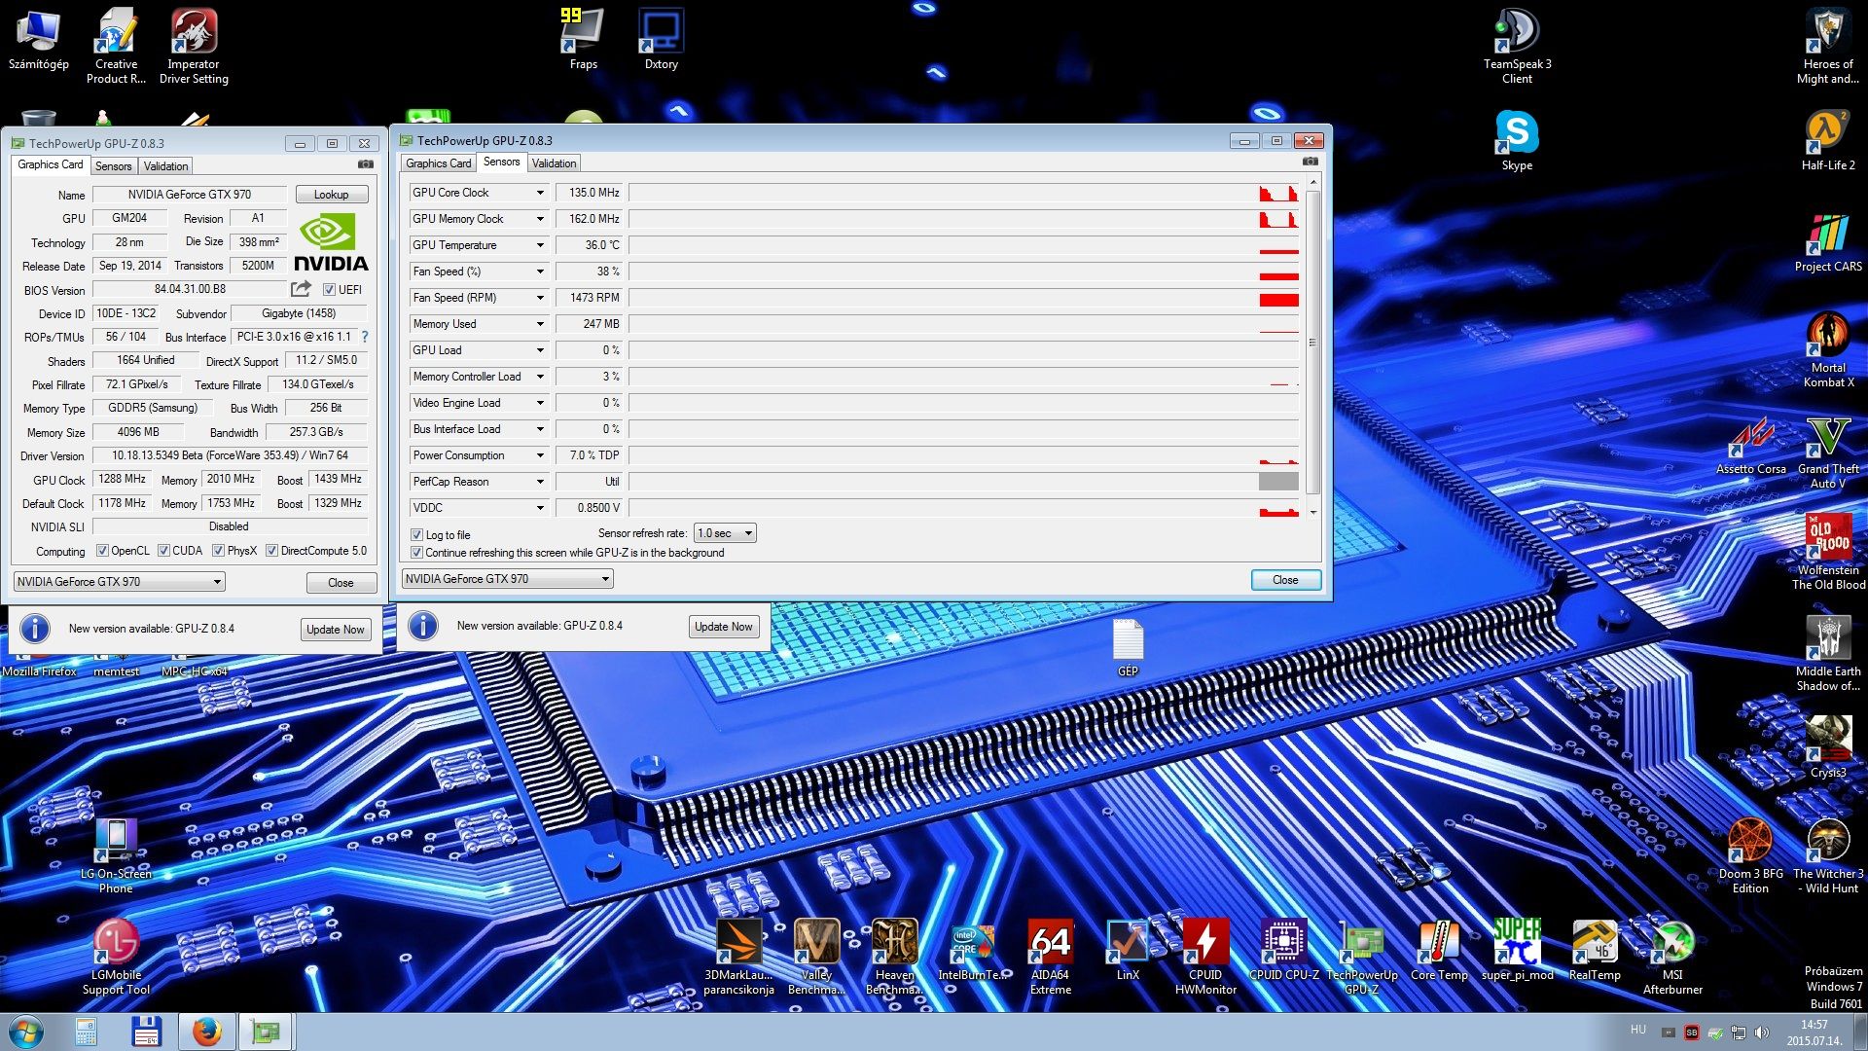Switch to Validation tab in Sensors window
This screenshot has height=1051, width=1868.
point(554,163)
